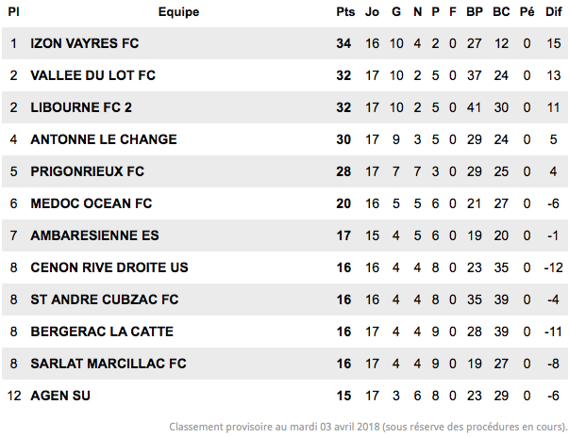Click CENON RIVE DROITE US
This screenshot has width=569, height=437.
point(109,267)
